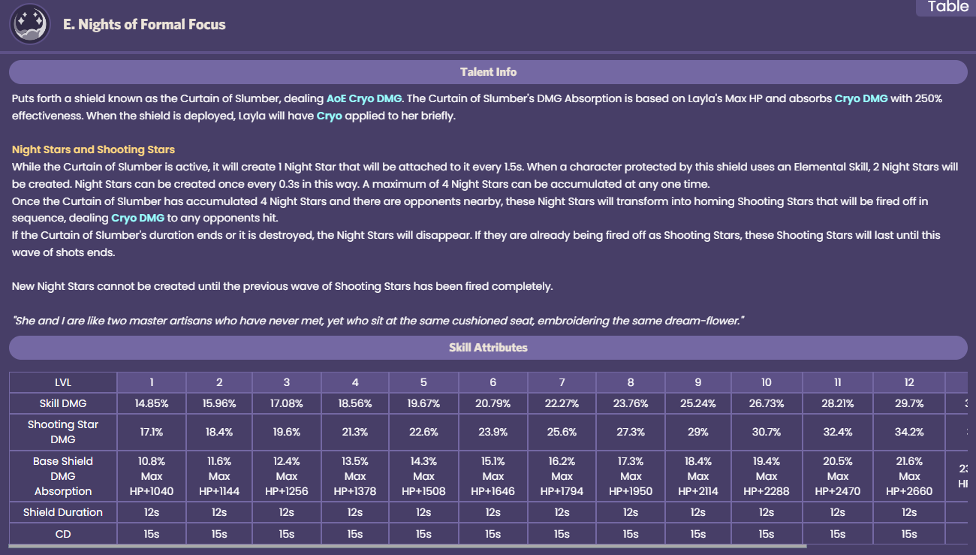The width and height of the screenshot is (976, 555).
Task: Click the Cryo DMG link after 'absorbs'
Action: (x=861, y=98)
